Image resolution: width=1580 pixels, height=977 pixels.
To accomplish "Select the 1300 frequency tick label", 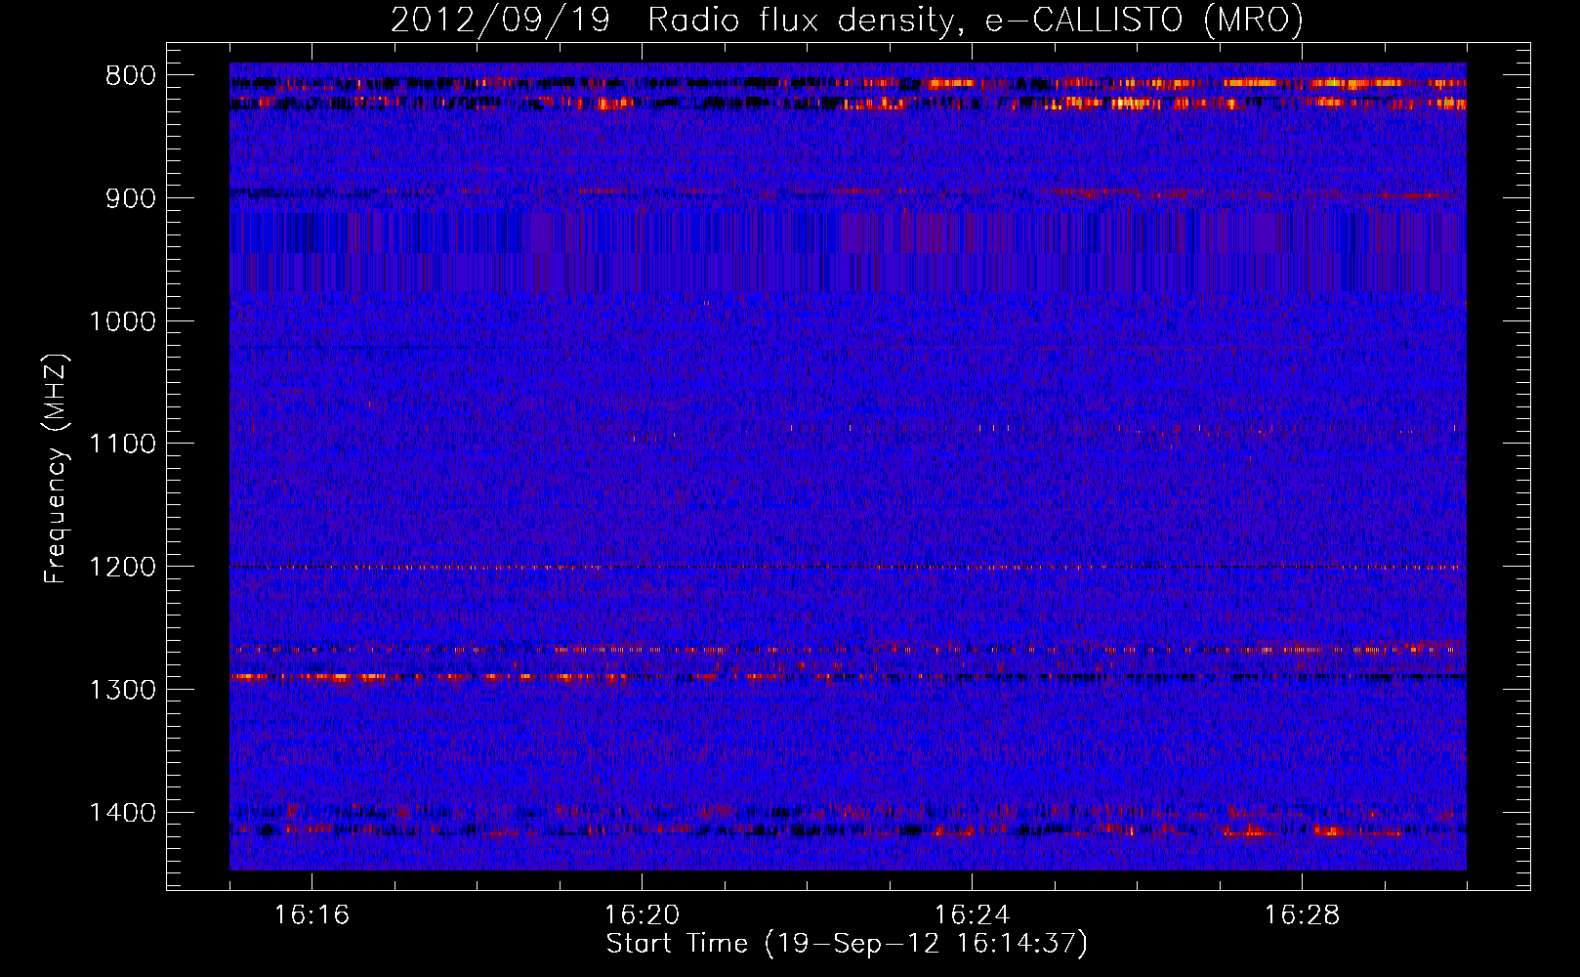I will pyautogui.click(x=122, y=690).
